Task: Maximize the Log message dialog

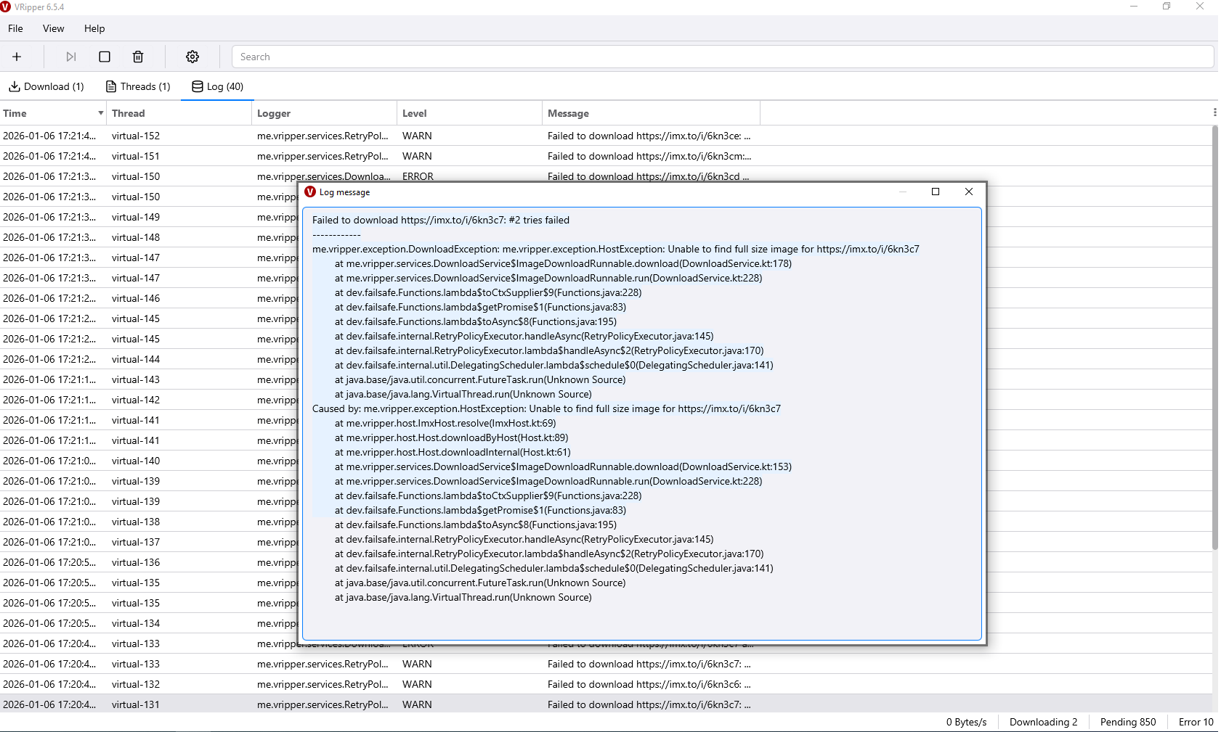Action: 936,192
